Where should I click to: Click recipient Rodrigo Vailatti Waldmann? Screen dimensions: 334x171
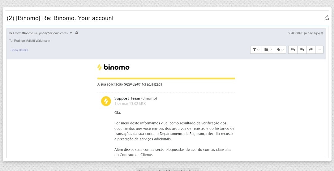tap(32, 41)
